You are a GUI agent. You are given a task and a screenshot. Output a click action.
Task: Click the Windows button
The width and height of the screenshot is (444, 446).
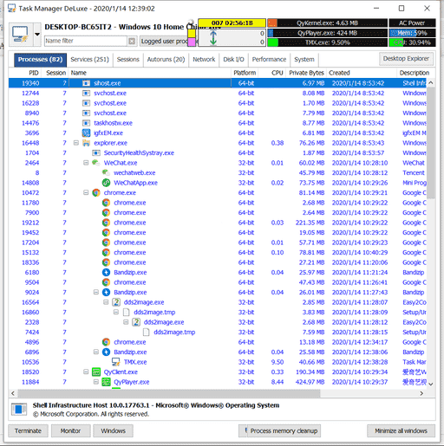113,430
